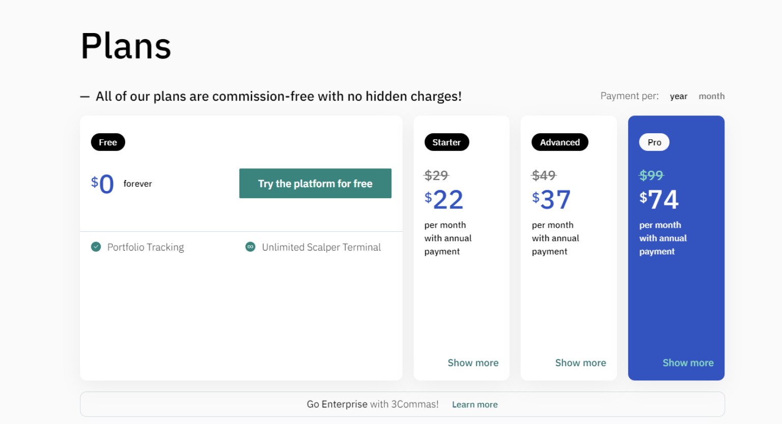Select the Advanced plan badge
Image resolution: width=782 pixels, height=424 pixels.
click(560, 142)
